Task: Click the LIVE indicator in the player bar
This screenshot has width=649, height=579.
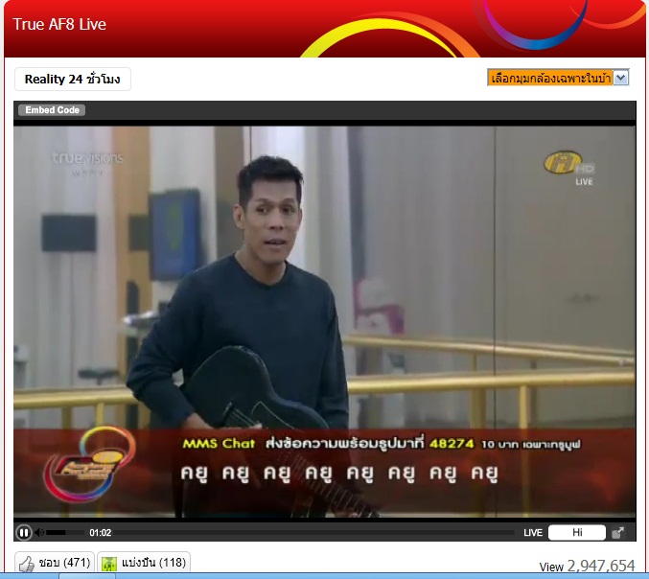Action: [x=533, y=533]
